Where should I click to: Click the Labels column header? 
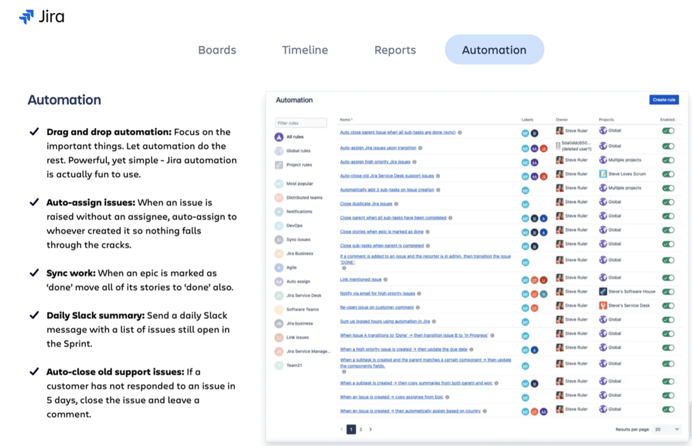528,120
